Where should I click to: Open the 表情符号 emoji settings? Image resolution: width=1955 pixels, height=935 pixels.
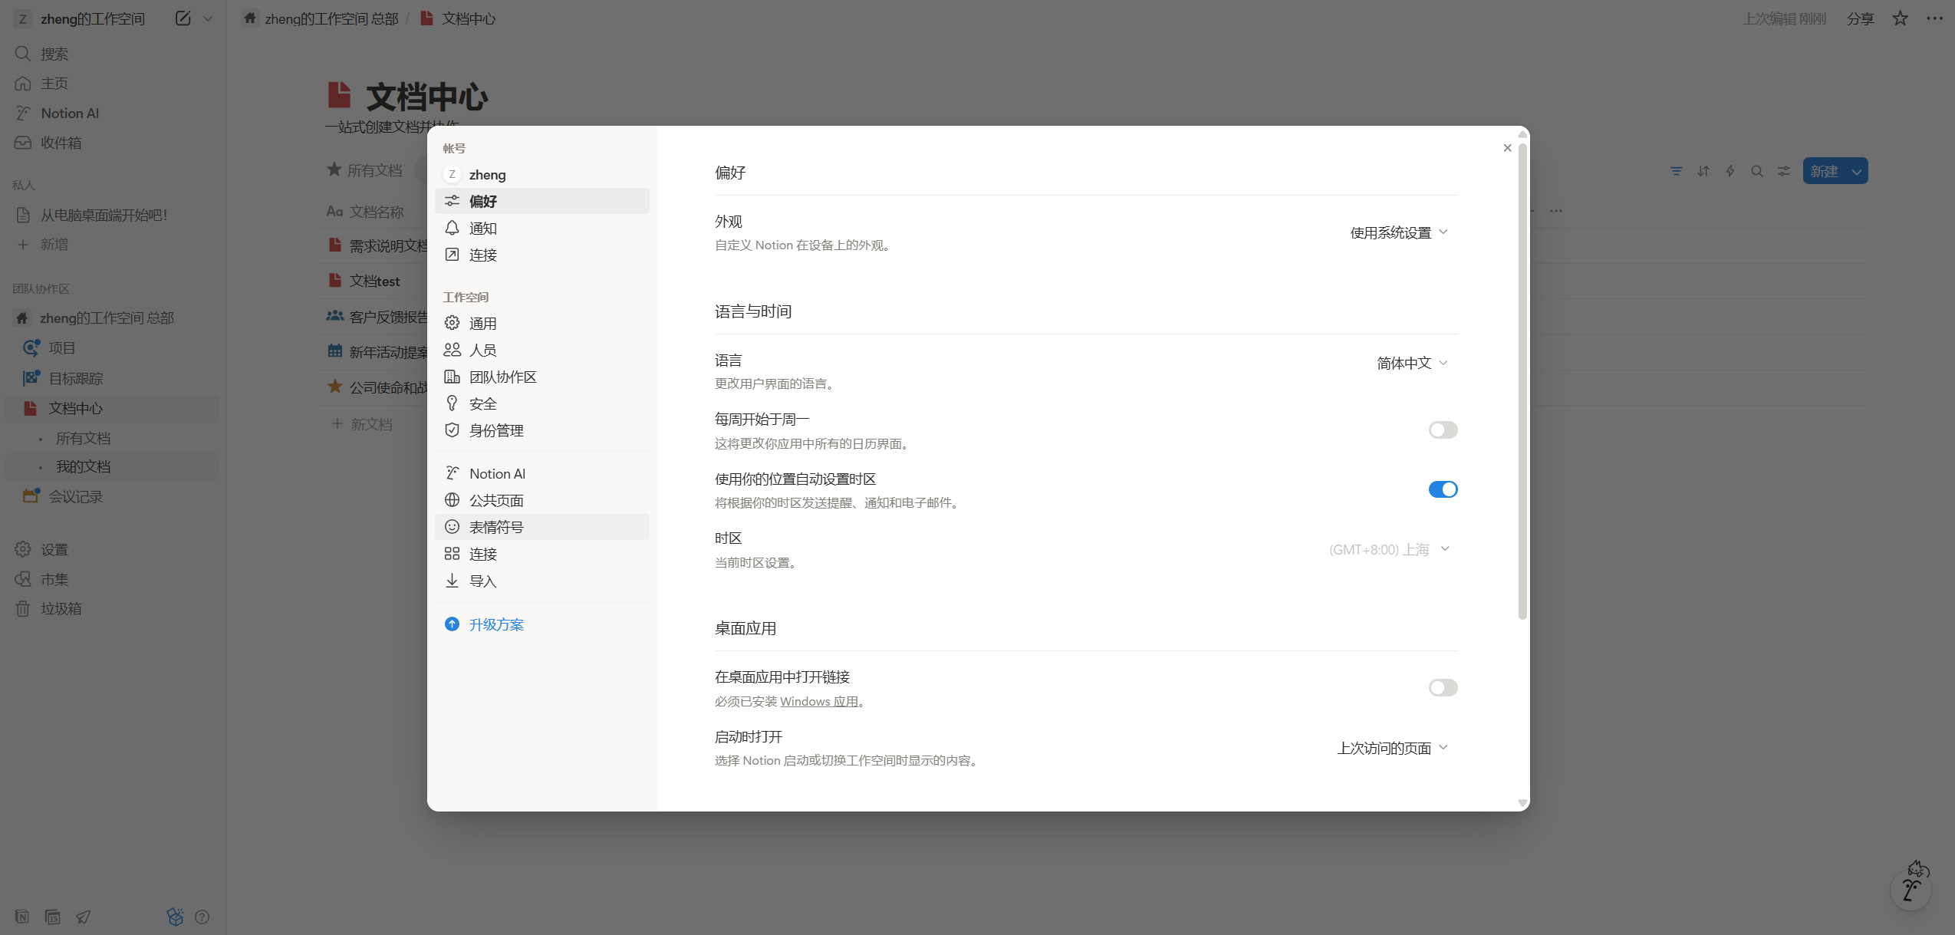pos(495,527)
